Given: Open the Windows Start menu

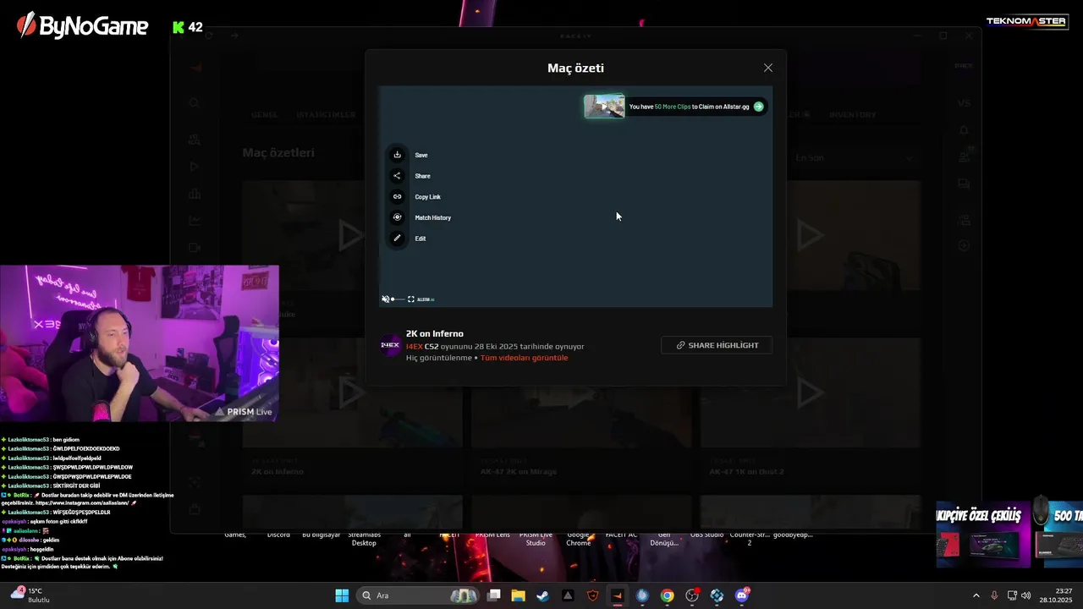Looking at the screenshot, I should (x=342, y=595).
